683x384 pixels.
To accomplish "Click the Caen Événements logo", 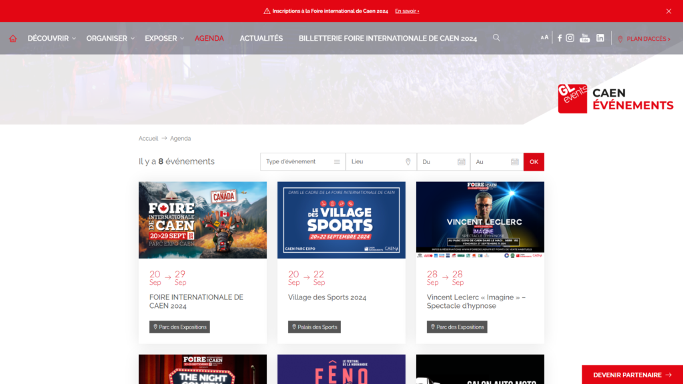I will (x=616, y=99).
